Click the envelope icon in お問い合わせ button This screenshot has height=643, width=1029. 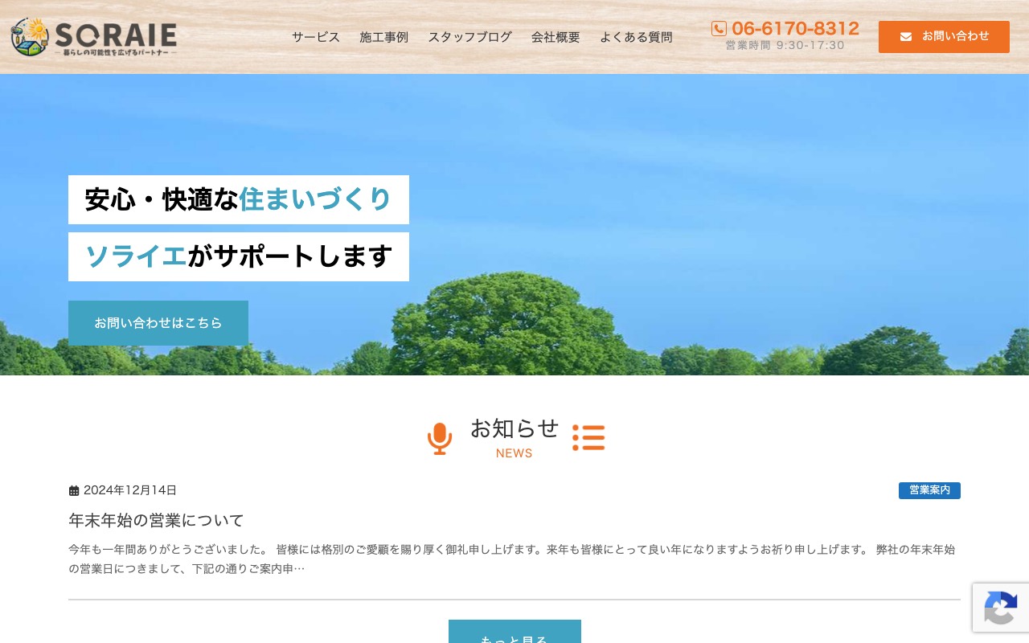coord(906,37)
